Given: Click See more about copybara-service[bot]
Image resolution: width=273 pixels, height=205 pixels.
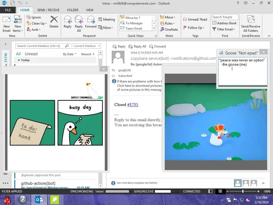Looking at the screenshot, I should (x=137, y=183).
